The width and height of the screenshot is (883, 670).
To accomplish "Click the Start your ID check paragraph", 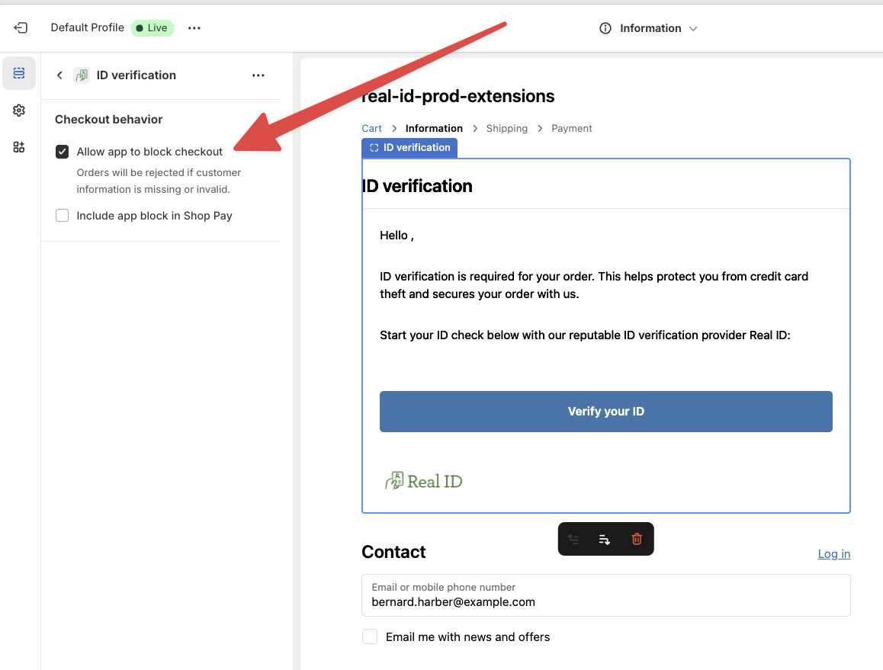I will coord(585,335).
